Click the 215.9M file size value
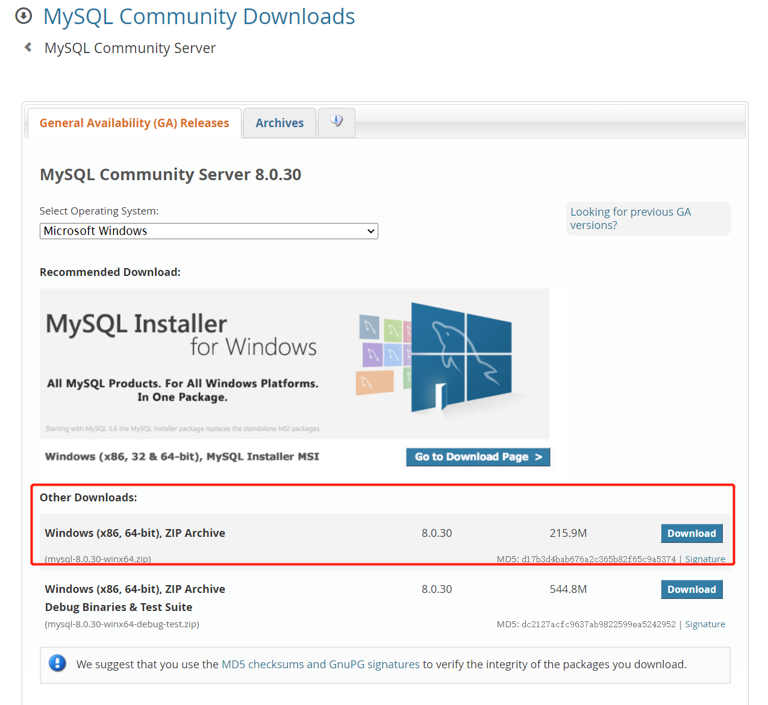This screenshot has width=768, height=705. 568,533
